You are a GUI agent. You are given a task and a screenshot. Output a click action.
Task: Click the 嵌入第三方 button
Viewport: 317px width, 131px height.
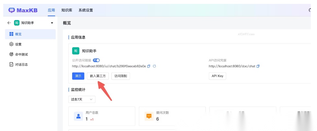pos(98,76)
